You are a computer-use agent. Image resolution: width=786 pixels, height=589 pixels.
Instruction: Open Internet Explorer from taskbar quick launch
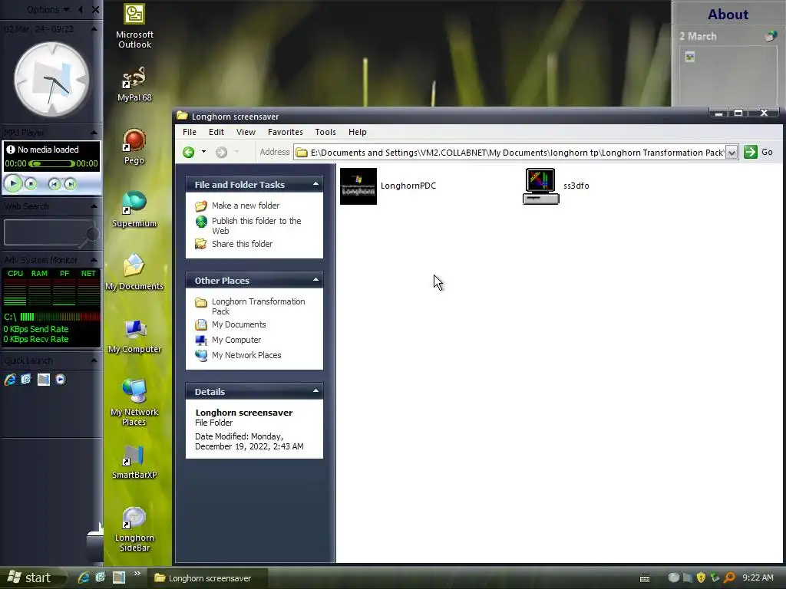(84, 577)
